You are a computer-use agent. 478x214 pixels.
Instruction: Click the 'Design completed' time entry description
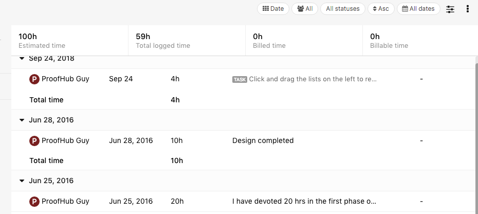(x=263, y=140)
